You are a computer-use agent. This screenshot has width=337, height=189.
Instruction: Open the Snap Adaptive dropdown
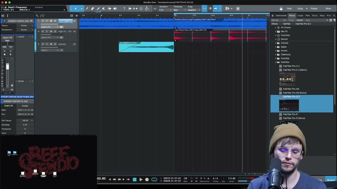coord(193,10)
